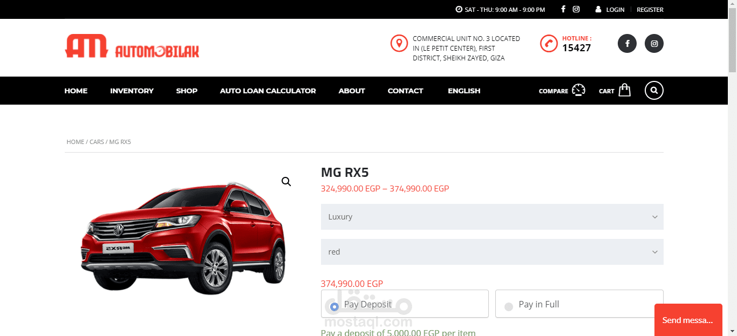
Task: Open the Contact menu item
Action: pyautogui.click(x=405, y=91)
